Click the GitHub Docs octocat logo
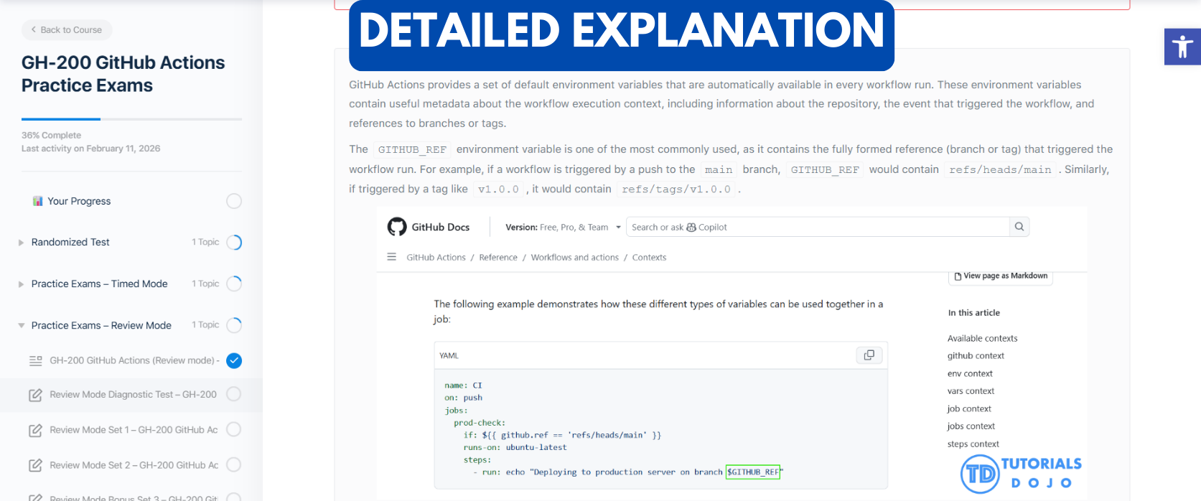1201x501 pixels. pos(397,227)
